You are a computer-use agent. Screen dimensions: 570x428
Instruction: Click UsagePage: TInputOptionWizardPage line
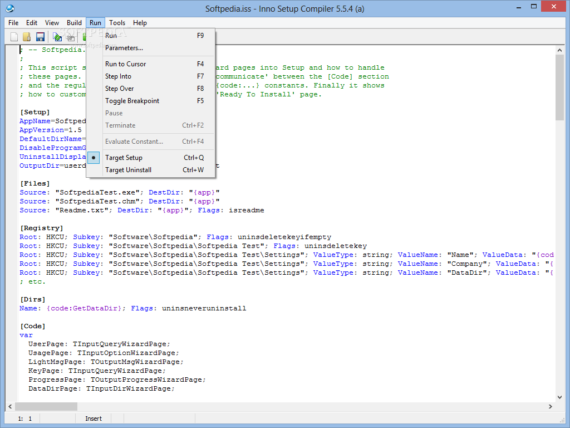click(x=104, y=353)
